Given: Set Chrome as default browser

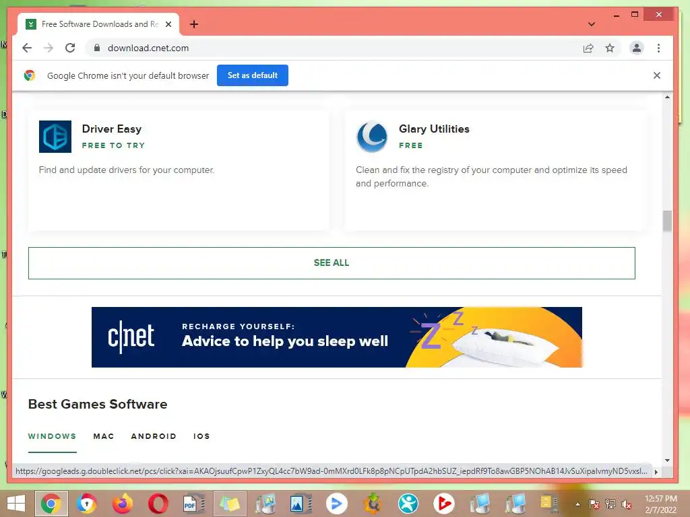Looking at the screenshot, I should click(x=253, y=75).
